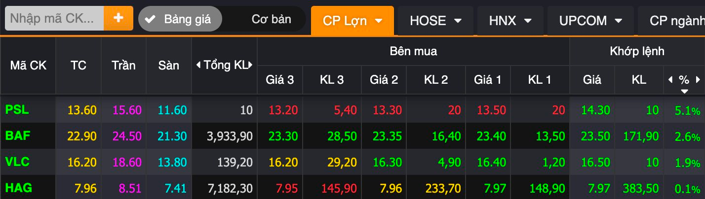Click BAF percent change 2.6%
The image size is (705, 199).
688,136
